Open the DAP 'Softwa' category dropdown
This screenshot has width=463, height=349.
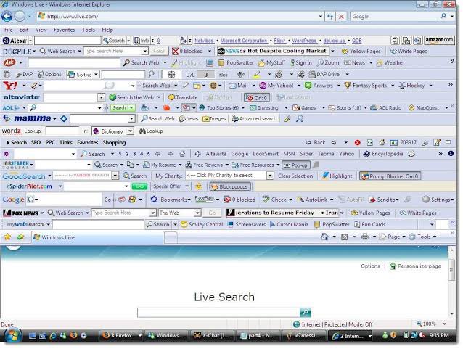(x=96, y=75)
